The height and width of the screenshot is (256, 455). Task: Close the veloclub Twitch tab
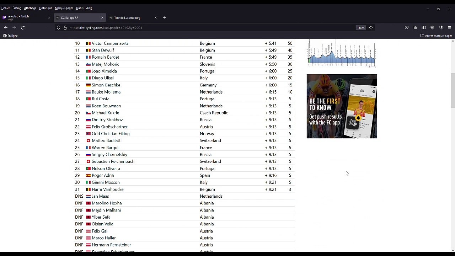[49, 17]
